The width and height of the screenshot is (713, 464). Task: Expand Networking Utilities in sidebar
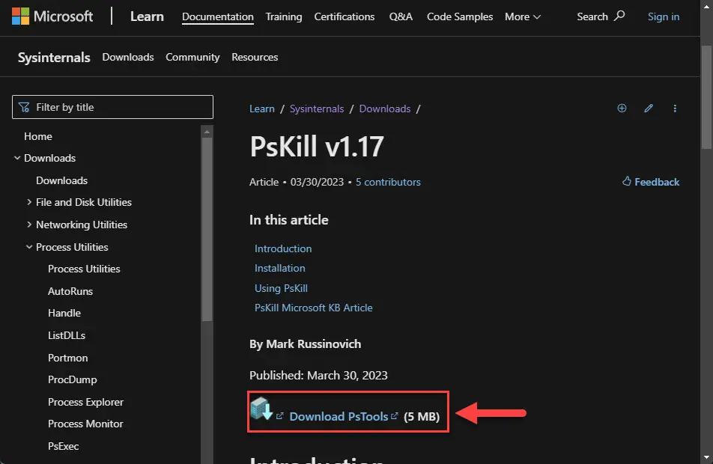point(29,224)
